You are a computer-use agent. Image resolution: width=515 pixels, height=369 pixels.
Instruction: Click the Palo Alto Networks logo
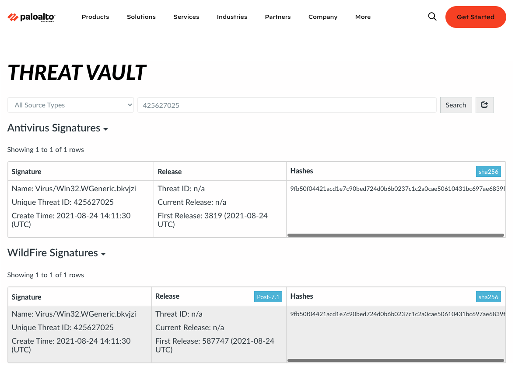pos(31,17)
